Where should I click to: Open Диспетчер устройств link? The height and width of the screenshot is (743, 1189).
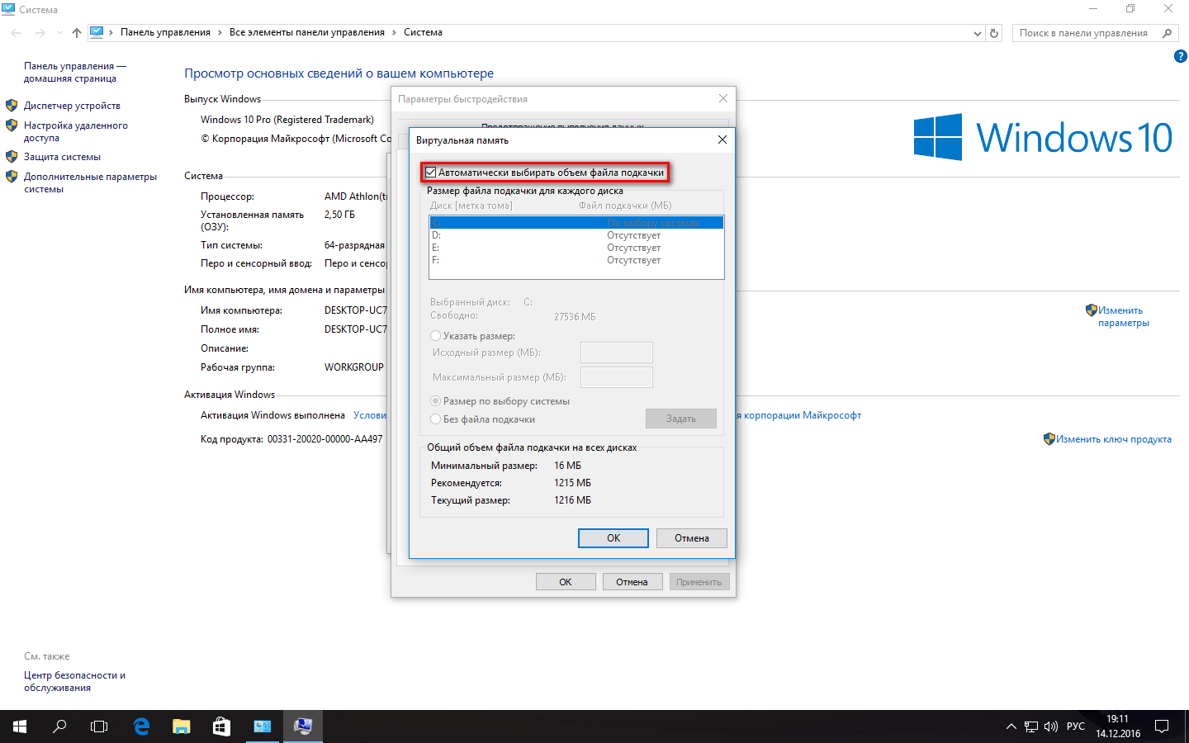click(x=72, y=106)
